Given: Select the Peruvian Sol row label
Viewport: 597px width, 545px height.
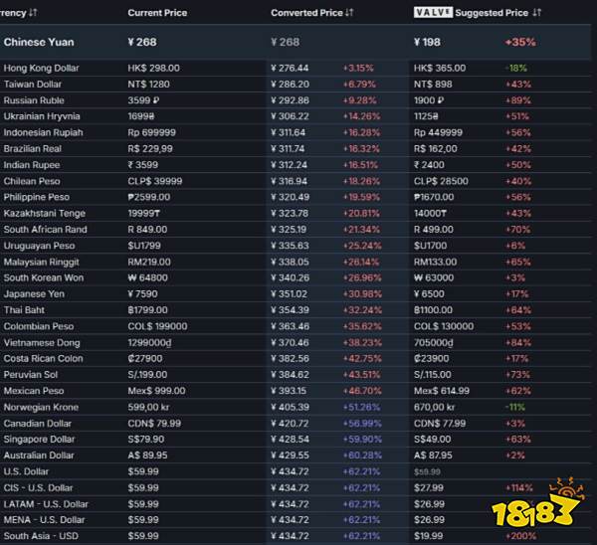Looking at the screenshot, I should pyautogui.click(x=31, y=375).
